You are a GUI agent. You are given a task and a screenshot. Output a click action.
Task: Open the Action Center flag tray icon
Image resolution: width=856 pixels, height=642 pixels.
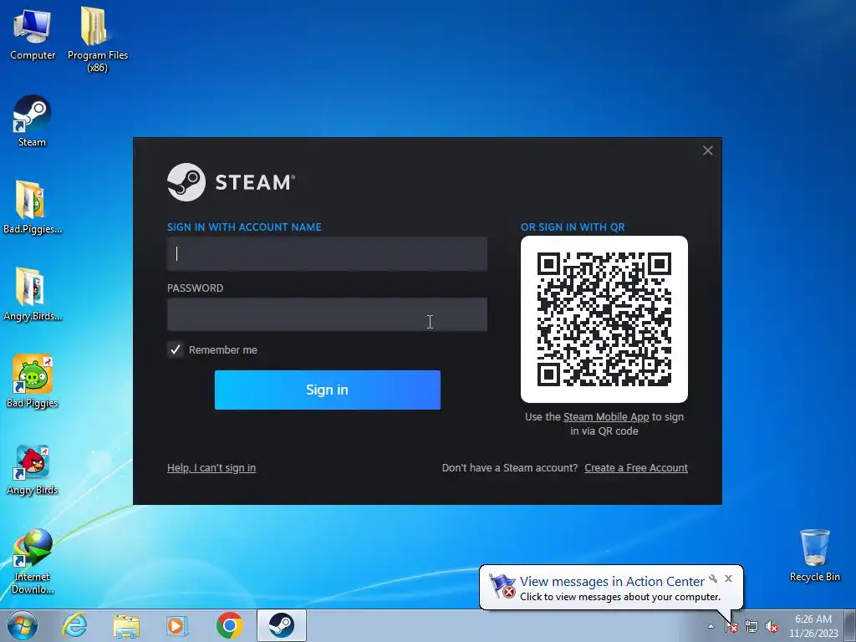click(x=731, y=627)
